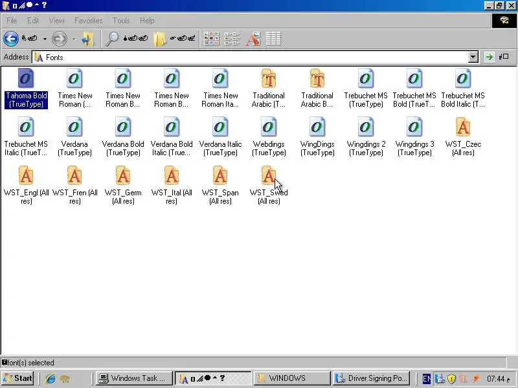Image resolution: width=518 pixels, height=388 pixels.
Task: Select Wingdings 3 (TrueType) font
Action: [414, 136]
